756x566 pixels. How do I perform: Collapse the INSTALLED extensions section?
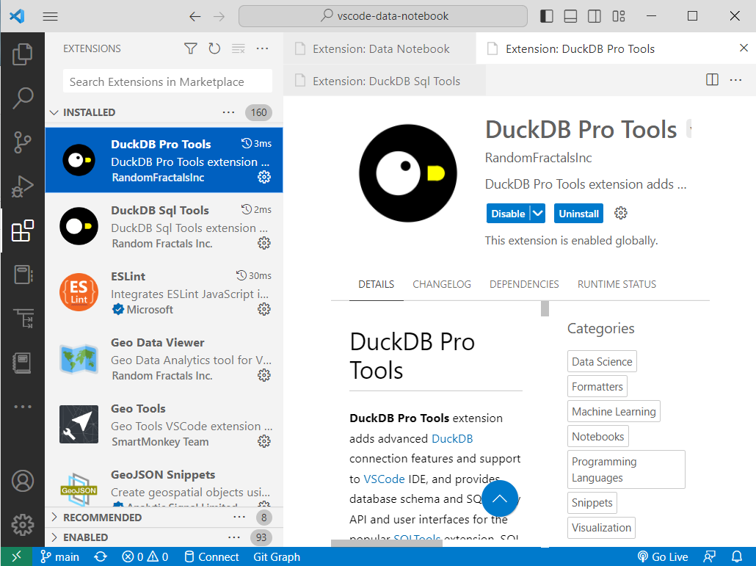point(54,112)
